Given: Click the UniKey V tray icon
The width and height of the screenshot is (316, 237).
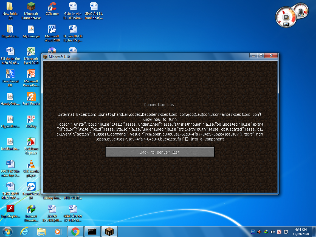Looking at the screenshot, I should pos(279,232).
